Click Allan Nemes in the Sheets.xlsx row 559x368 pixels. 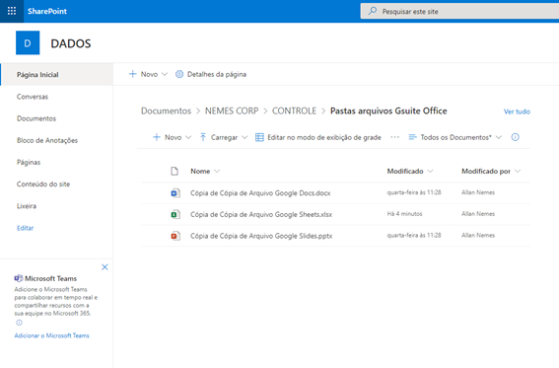coord(478,214)
